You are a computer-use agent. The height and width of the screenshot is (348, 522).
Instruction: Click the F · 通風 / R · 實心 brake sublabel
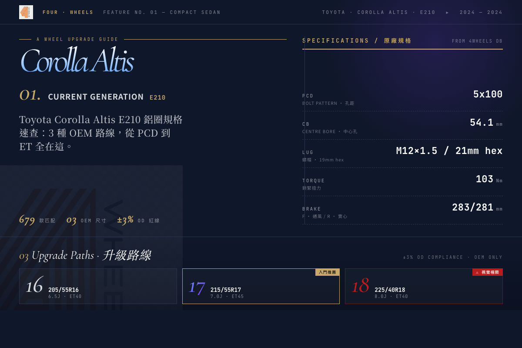325,217
